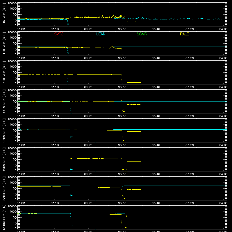Click the 100 tick of the 8800 MHz plot
Image resolution: width=232 pixels, height=232 pixels.
click(x=14, y=188)
